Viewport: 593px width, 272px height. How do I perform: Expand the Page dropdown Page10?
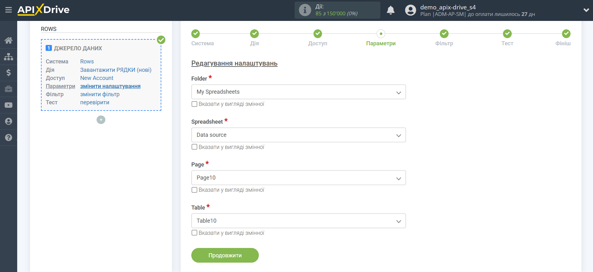(298, 178)
